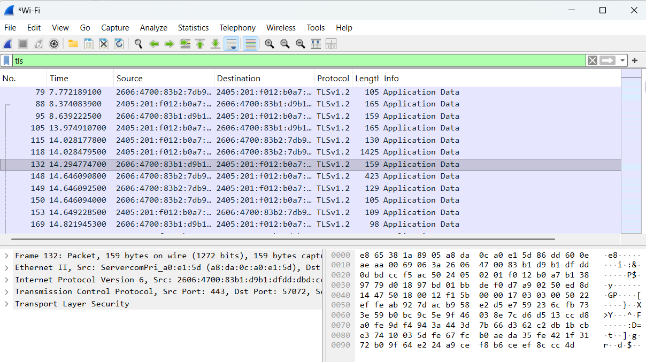
Task: Toggle packet list colorization
Action: pyautogui.click(x=250, y=44)
